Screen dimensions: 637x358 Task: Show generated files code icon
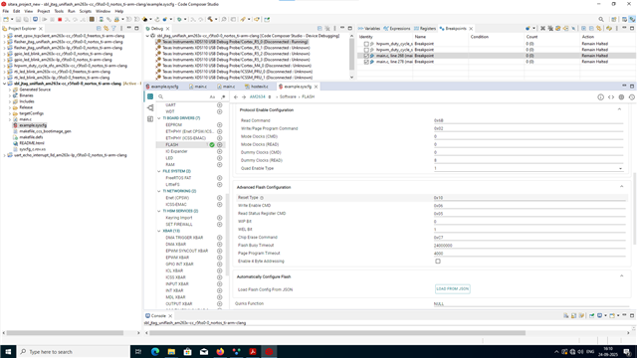(x=611, y=97)
